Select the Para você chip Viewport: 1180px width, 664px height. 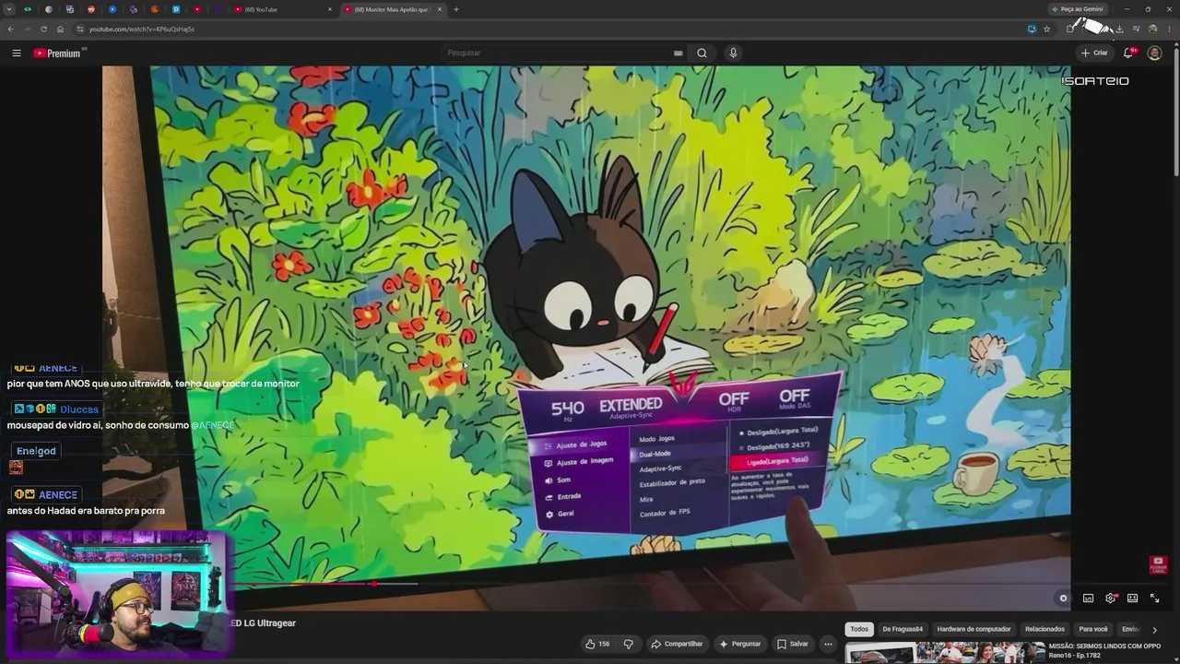click(x=1093, y=629)
